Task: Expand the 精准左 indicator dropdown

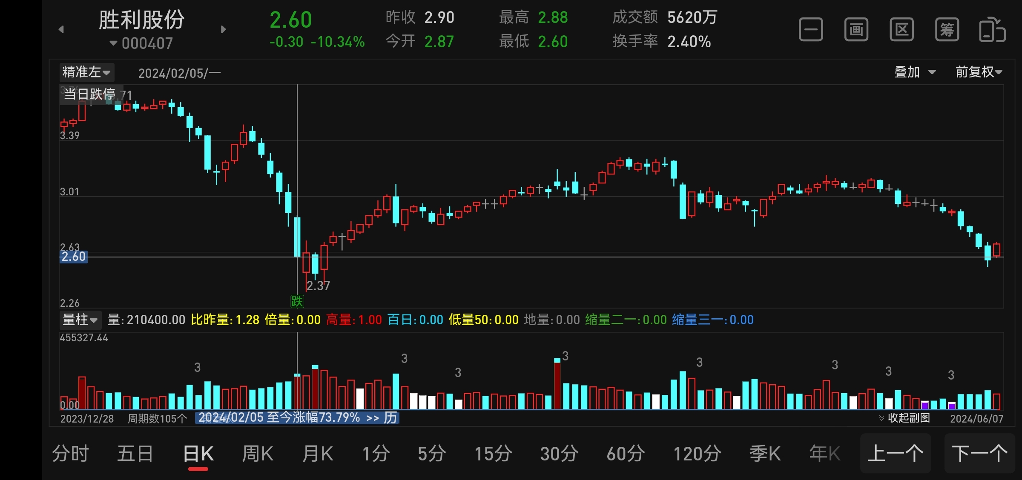Action: click(86, 72)
